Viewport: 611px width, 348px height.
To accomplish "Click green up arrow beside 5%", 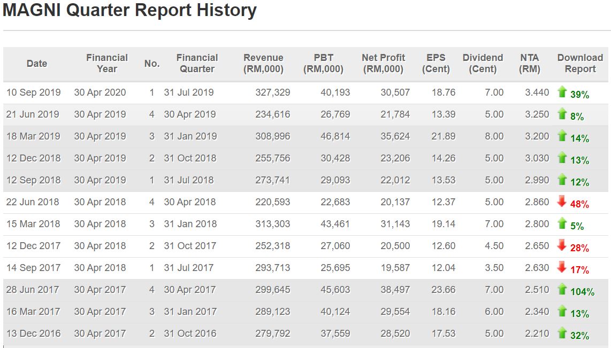I will (562, 223).
